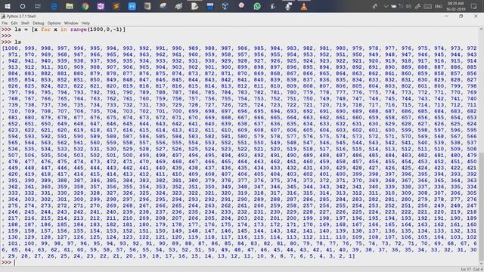Open Task View in the taskbar

[x=38, y=6]
